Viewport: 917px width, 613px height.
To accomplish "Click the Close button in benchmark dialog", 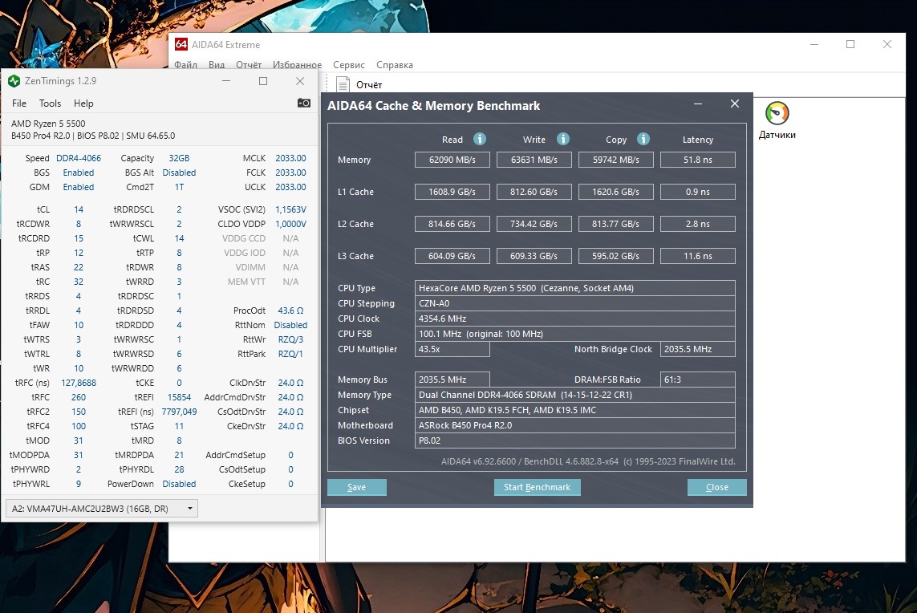I will pyautogui.click(x=717, y=487).
